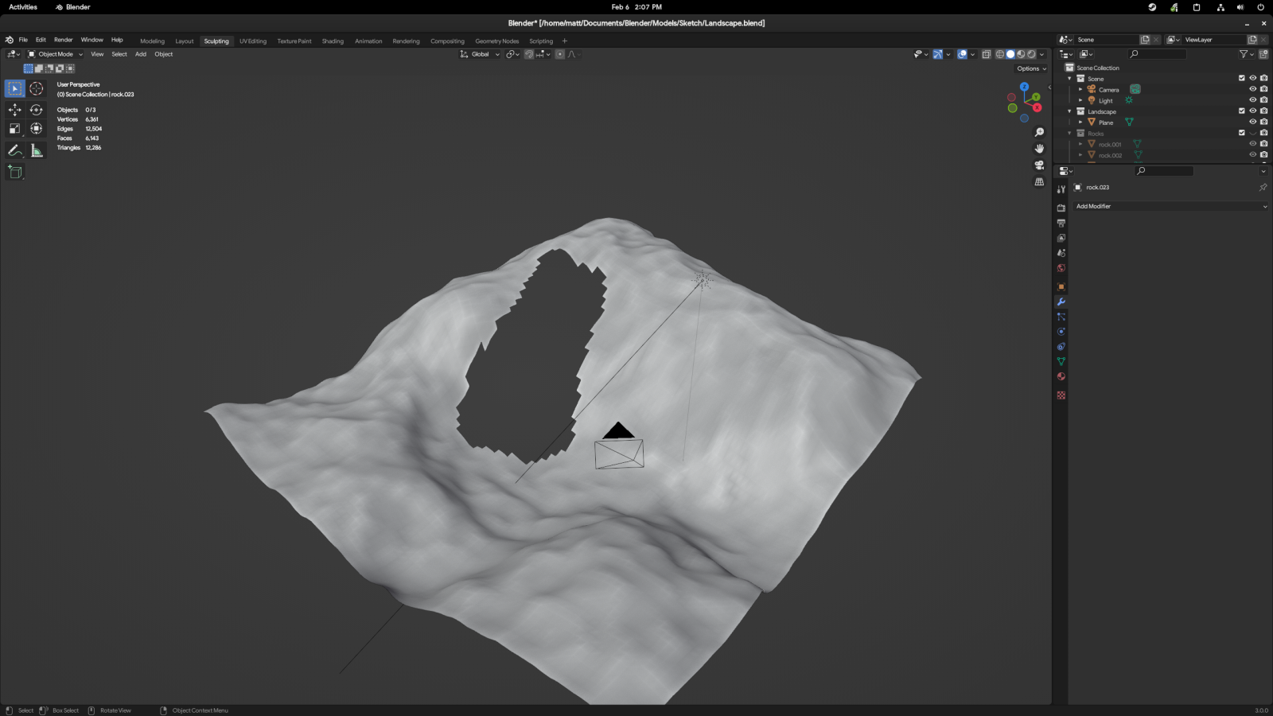Viewport: 1273px width, 716px height.
Task: Select the Move tool
Action: tap(15, 110)
